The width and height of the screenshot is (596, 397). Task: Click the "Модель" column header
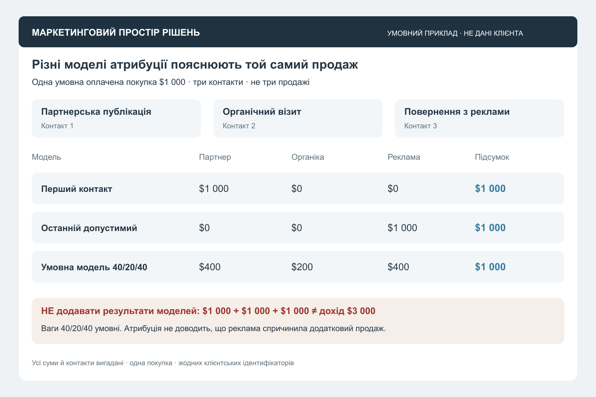pos(47,157)
